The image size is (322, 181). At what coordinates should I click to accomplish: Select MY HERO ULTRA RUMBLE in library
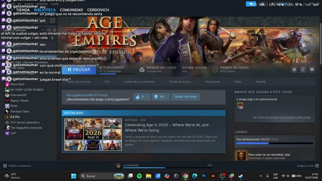(x=27, y=89)
